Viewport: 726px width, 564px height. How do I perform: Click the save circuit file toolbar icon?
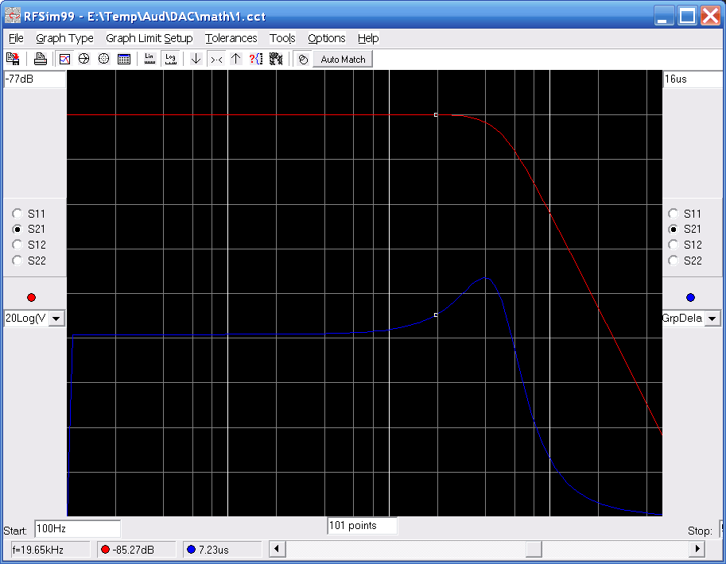[13, 59]
